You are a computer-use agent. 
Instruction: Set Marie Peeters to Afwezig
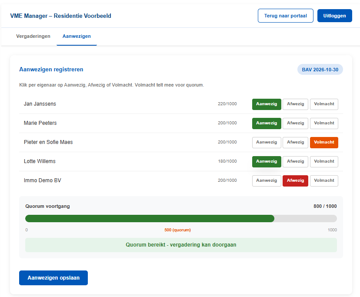(295, 123)
